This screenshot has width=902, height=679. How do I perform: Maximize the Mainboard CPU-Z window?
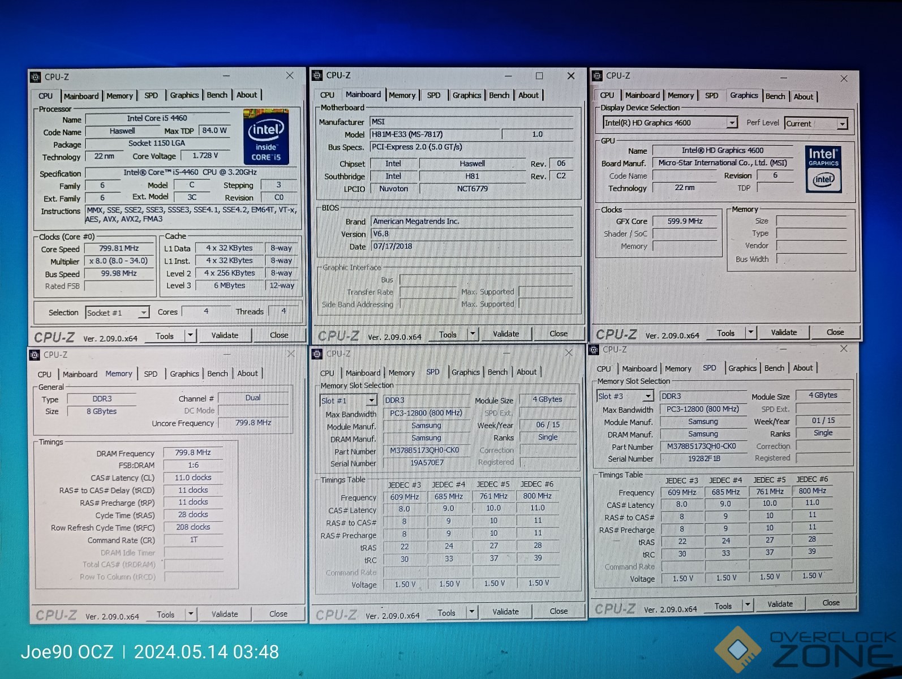click(x=539, y=75)
